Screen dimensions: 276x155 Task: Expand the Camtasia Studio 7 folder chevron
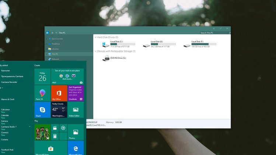pos(29,127)
